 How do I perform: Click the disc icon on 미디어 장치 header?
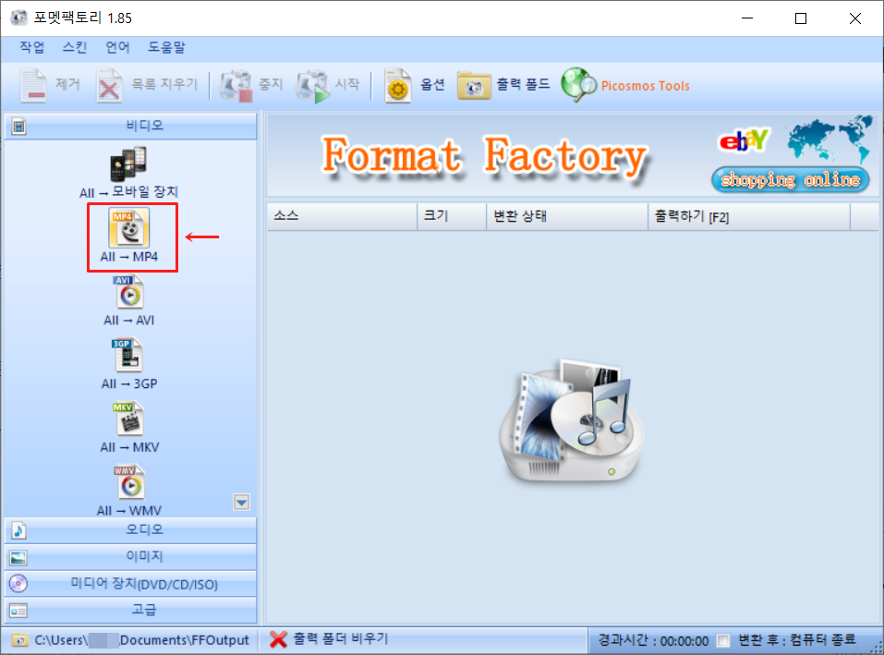coord(18,584)
